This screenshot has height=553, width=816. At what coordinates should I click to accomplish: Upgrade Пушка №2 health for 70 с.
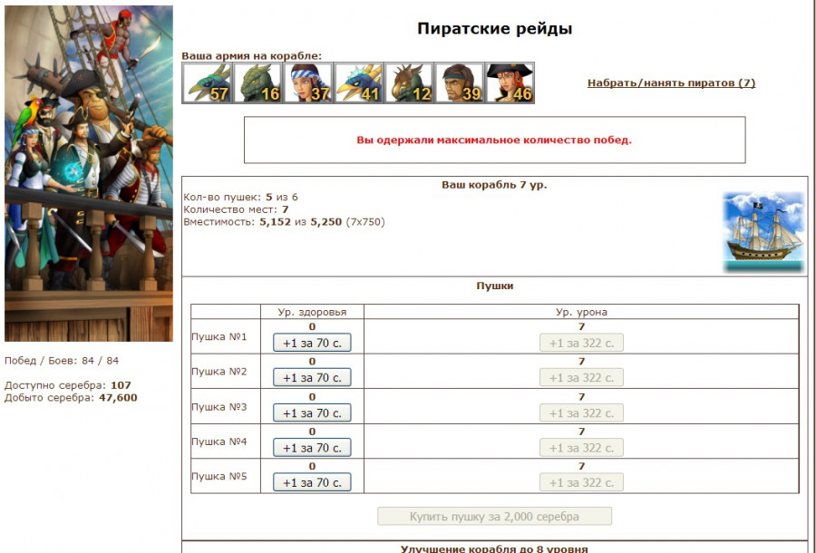[x=312, y=378]
